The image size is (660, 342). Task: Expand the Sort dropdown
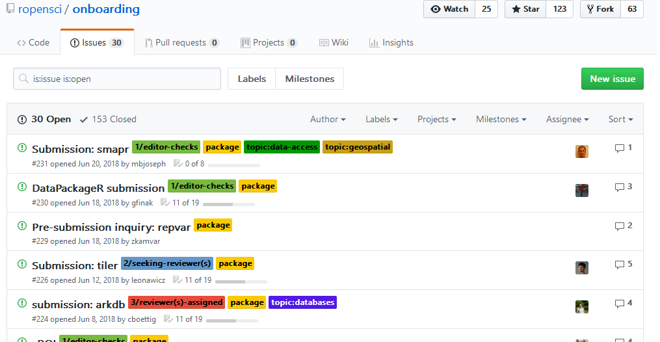point(621,120)
